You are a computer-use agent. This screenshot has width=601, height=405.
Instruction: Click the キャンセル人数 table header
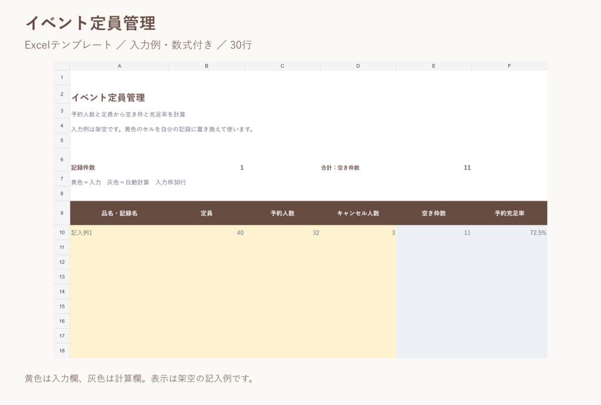(x=358, y=213)
